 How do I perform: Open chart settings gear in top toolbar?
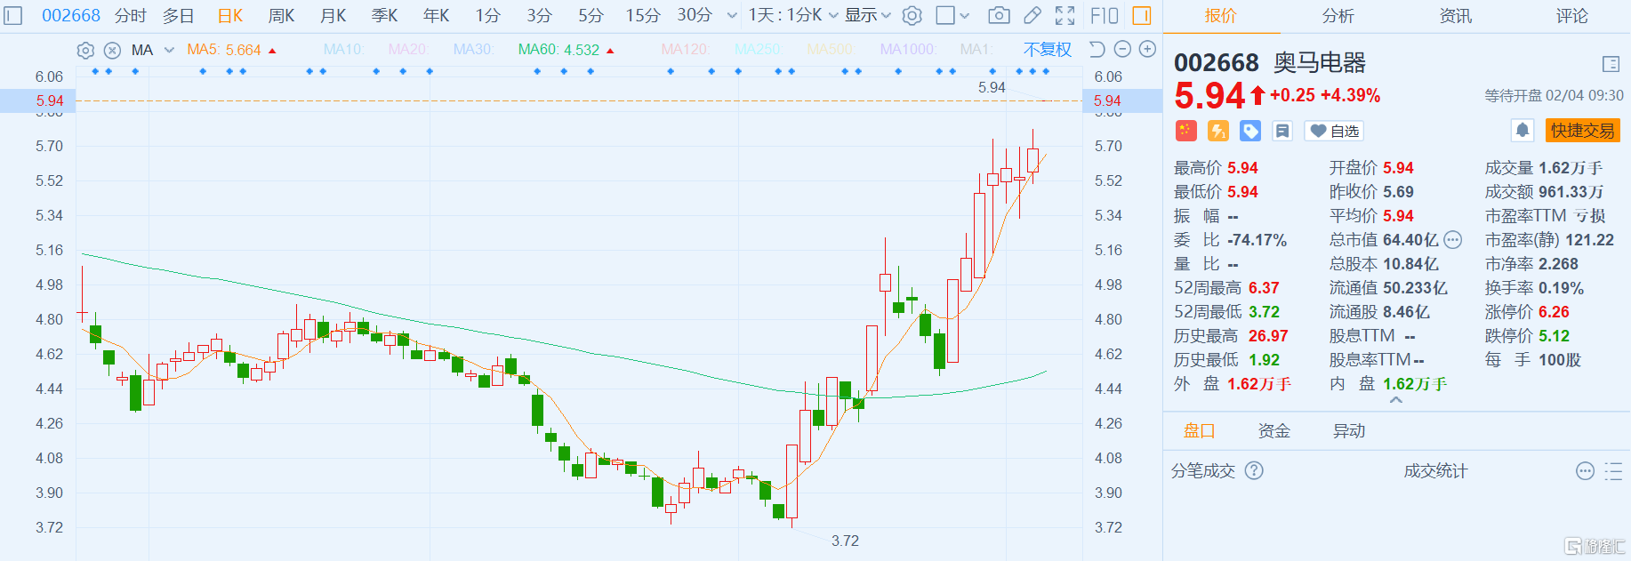pyautogui.click(x=912, y=15)
